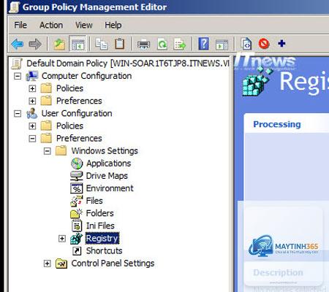Click the Show/Hide Action Pane icon
Viewport: 329px width, 292px height.
tap(222, 45)
